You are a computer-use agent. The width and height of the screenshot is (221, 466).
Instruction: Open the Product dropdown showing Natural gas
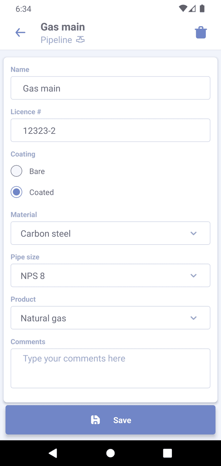pyautogui.click(x=110, y=318)
